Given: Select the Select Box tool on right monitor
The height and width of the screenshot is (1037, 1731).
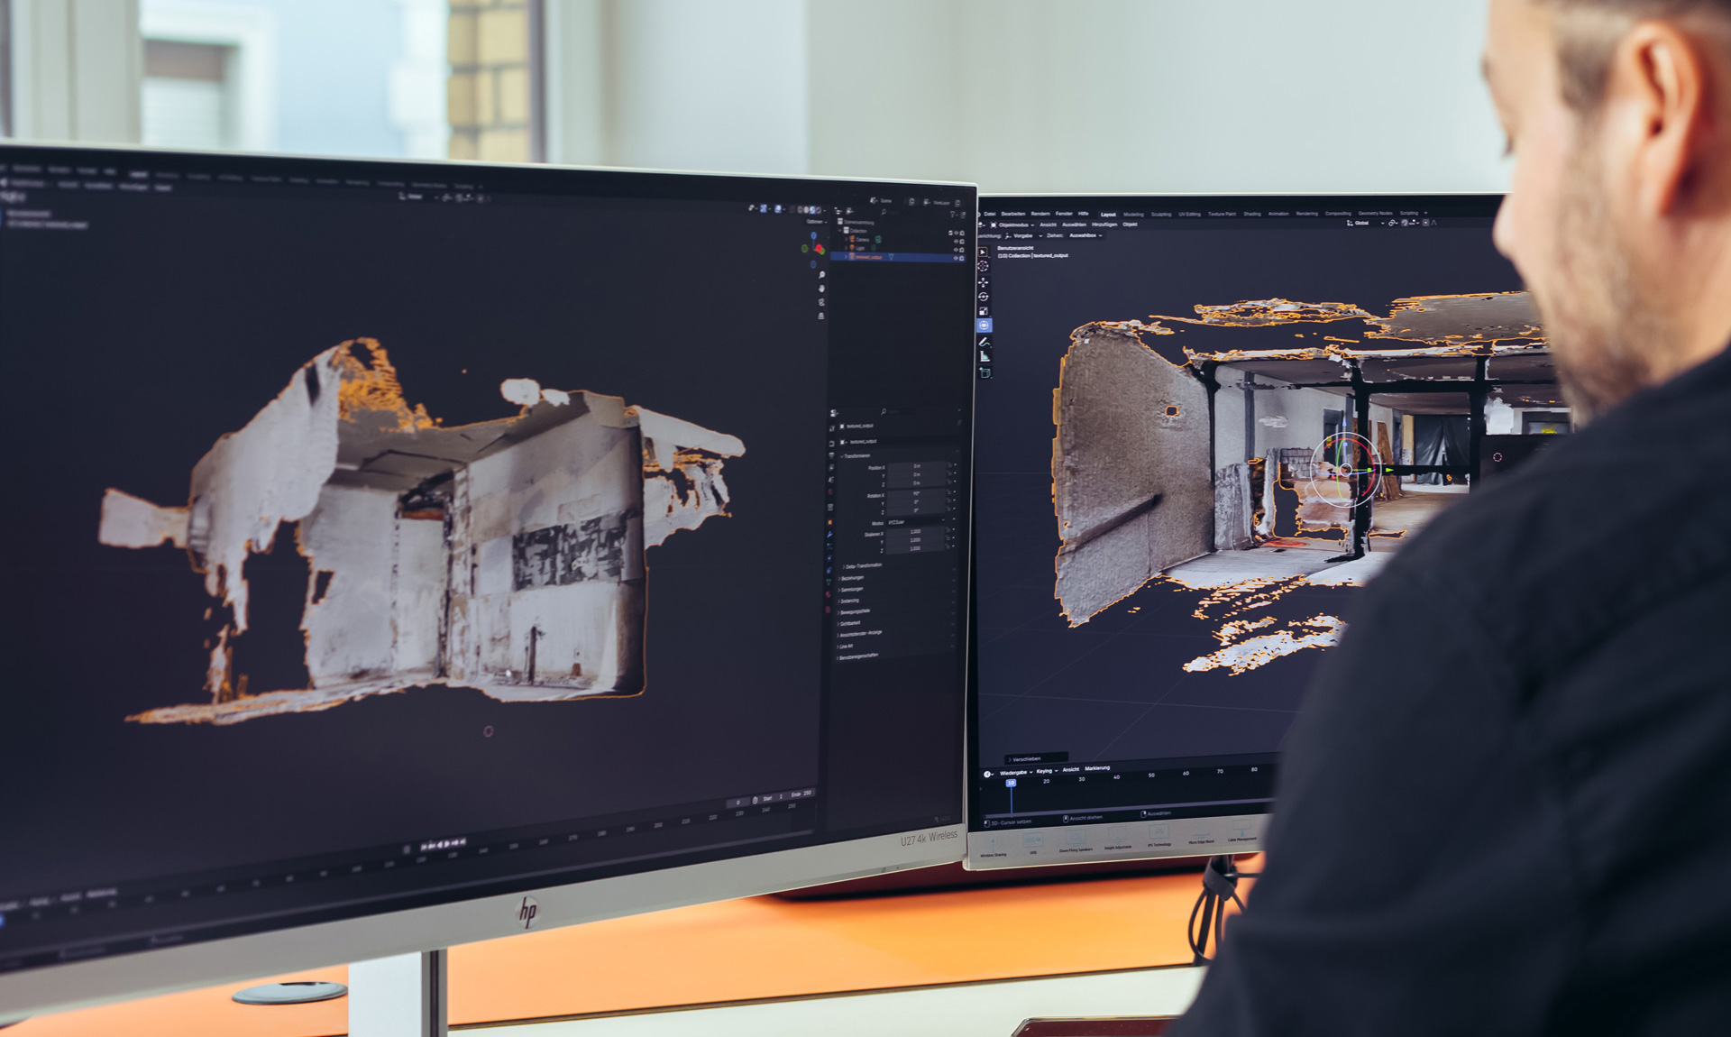Looking at the screenshot, I should point(983,252).
